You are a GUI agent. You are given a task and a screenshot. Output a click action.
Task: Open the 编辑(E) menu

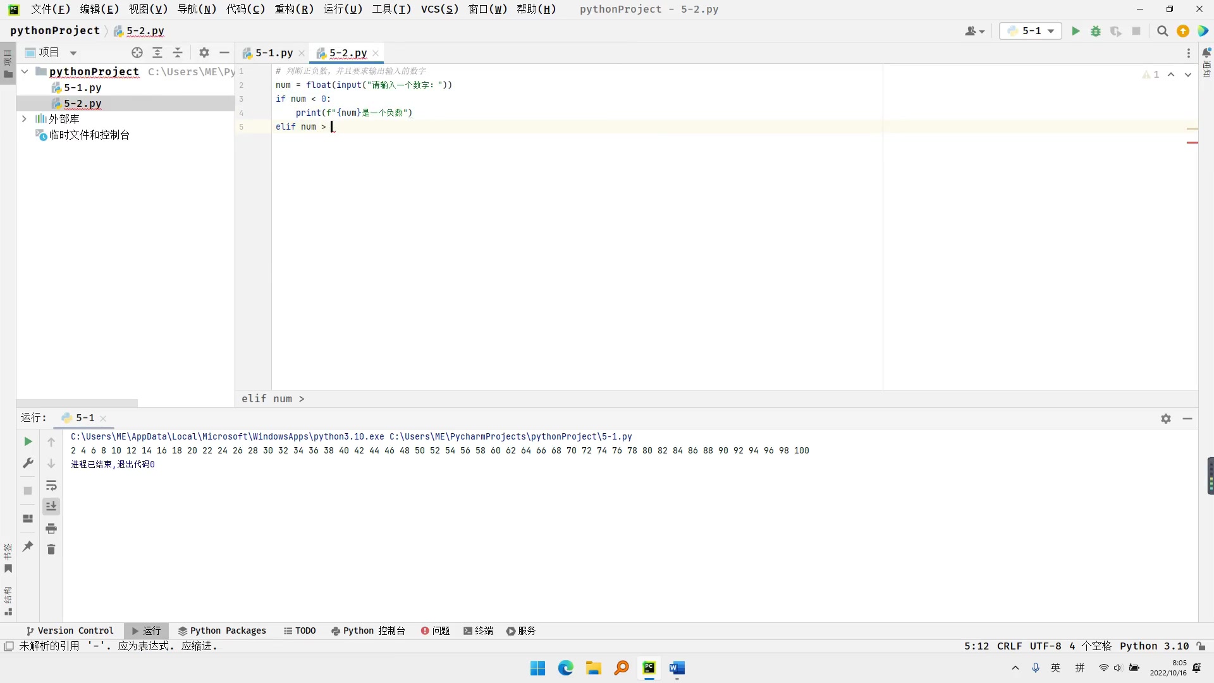[99, 9]
